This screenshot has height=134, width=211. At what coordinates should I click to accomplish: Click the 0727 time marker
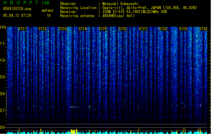[x=143, y=29]
